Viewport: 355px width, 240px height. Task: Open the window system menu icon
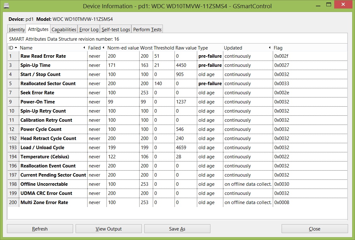[x=7, y=6]
